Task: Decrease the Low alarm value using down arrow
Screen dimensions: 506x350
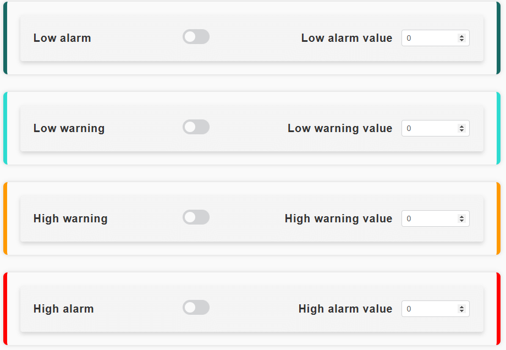Action: [x=461, y=40]
